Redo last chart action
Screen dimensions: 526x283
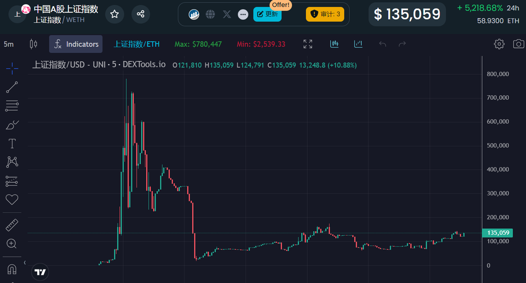(x=402, y=44)
